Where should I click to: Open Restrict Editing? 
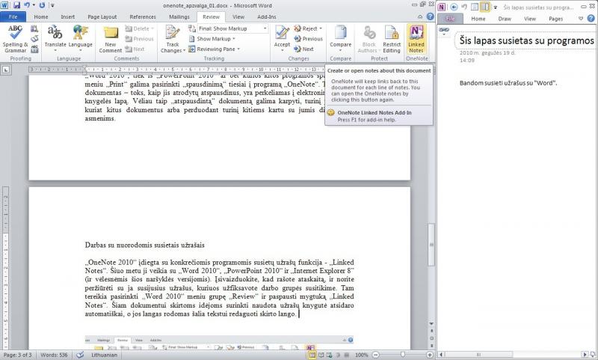click(x=392, y=39)
